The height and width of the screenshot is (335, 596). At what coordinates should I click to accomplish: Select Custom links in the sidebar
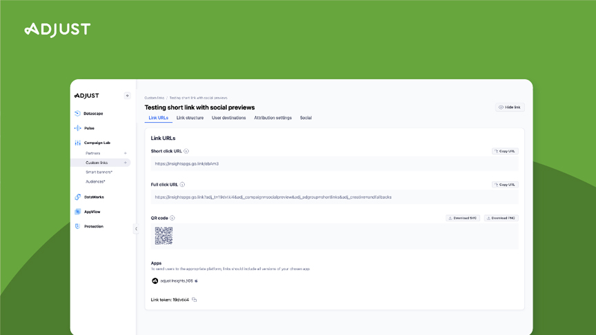coord(101,163)
